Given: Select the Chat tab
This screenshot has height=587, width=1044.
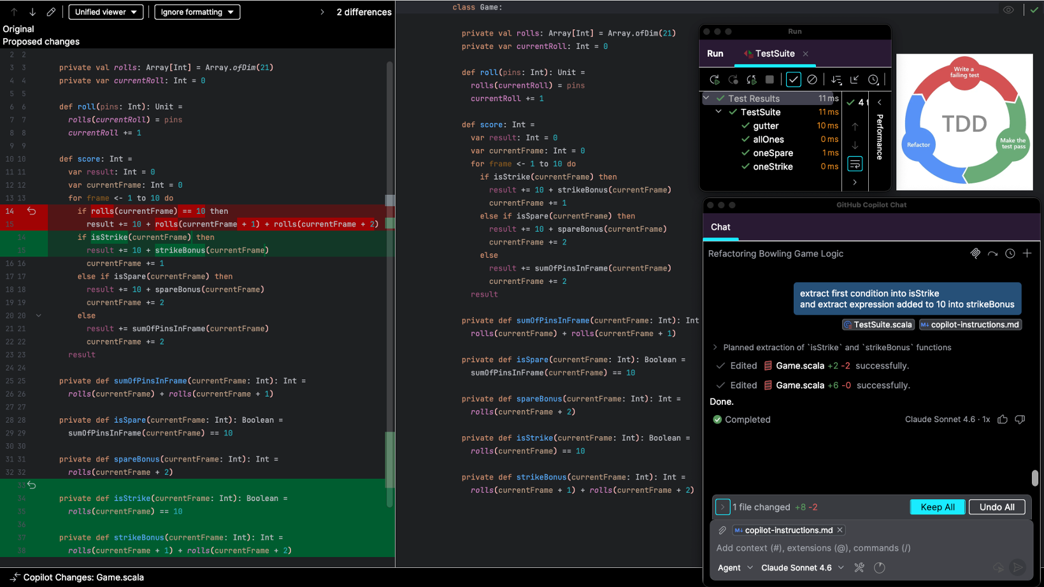Looking at the screenshot, I should (x=720, y=227).
